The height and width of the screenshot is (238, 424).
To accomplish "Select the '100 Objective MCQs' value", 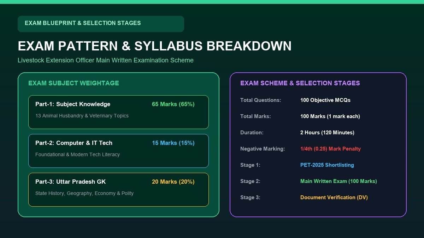I will tap(325, 100).
